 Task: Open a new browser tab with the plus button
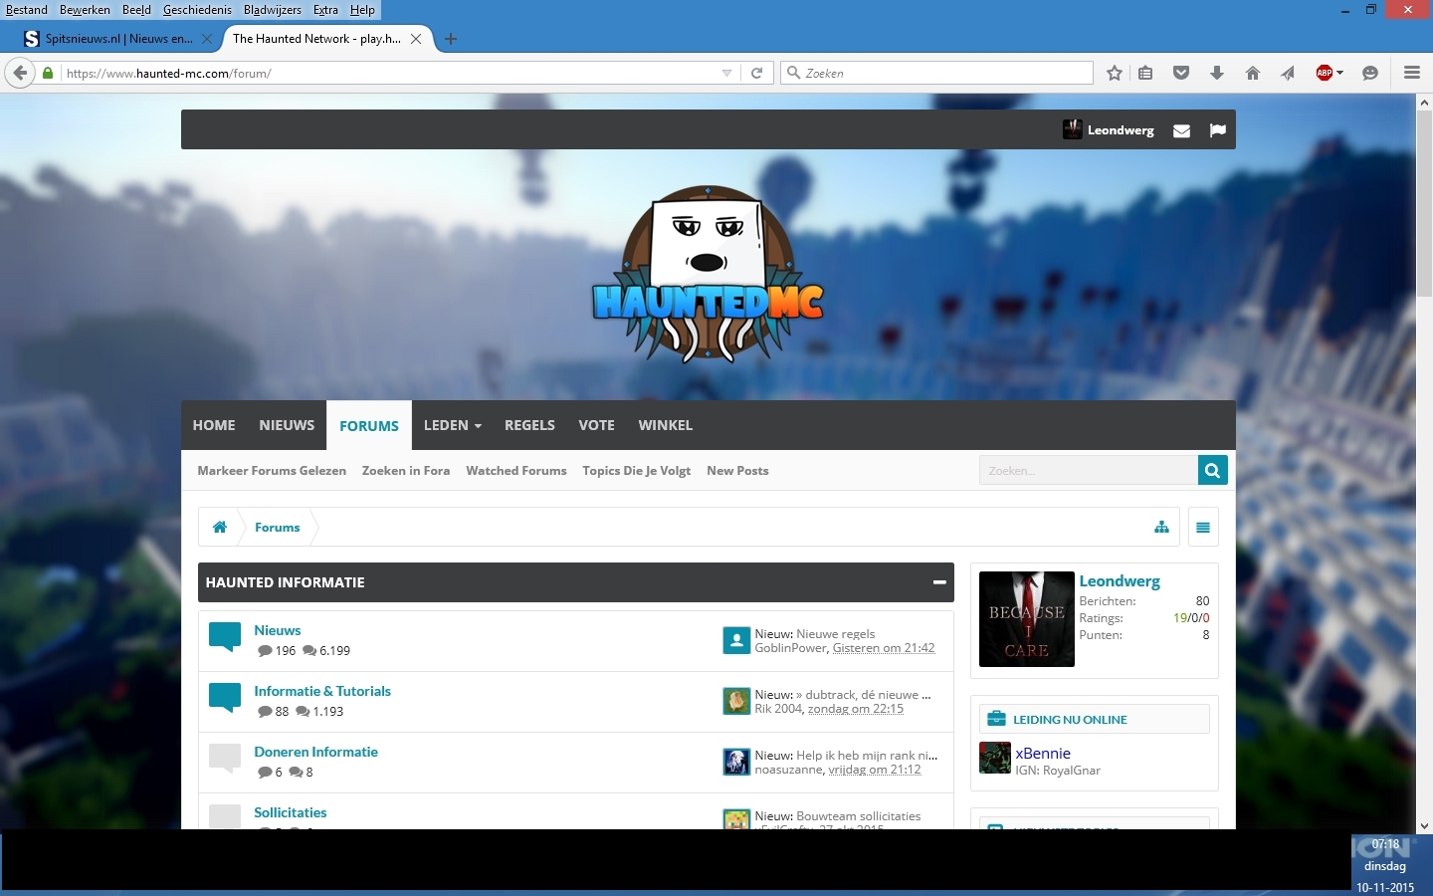[450, 39]
